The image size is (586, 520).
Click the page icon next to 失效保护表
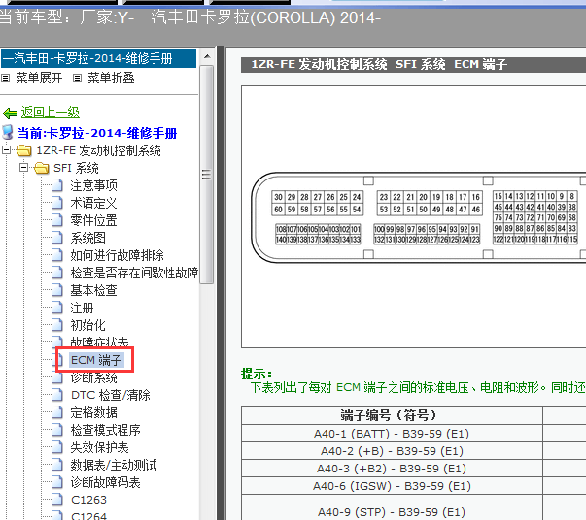[x=56, y=447]
